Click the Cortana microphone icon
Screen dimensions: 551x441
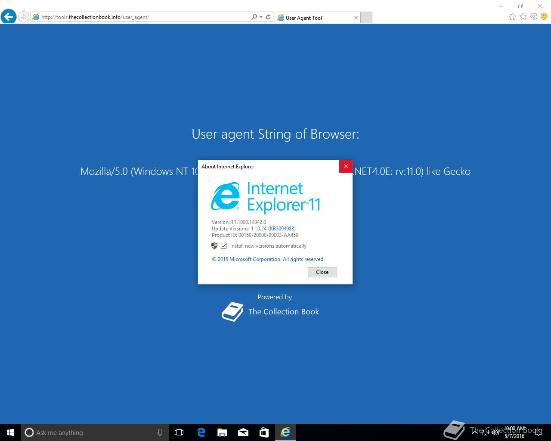160,432
